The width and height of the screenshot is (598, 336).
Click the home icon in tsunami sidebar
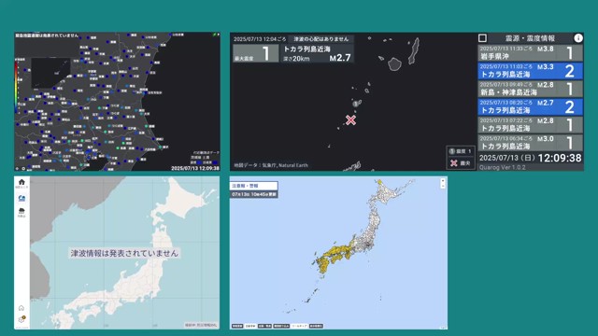point(21,182)
